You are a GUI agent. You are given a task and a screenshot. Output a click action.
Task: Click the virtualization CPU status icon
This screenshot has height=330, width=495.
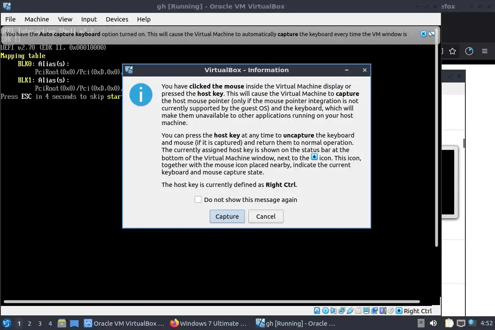382,311
